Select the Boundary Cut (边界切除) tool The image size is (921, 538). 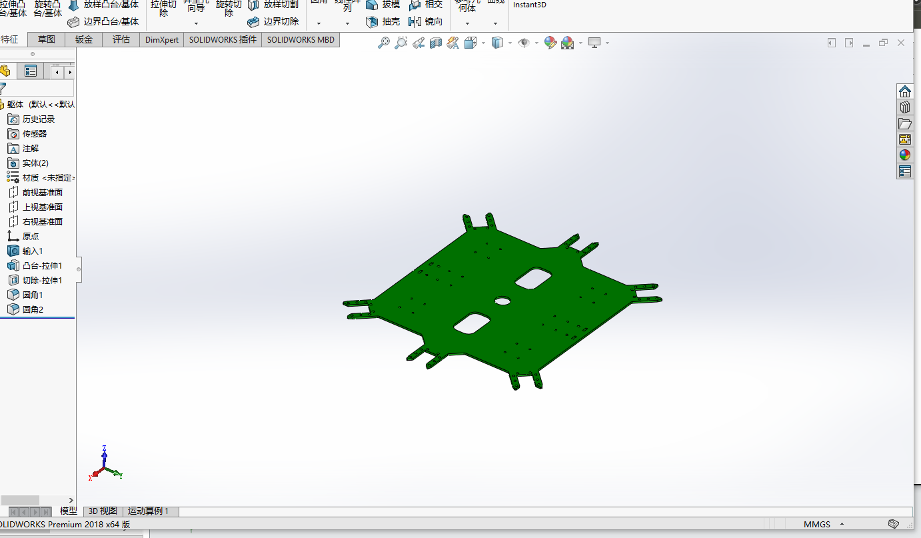(x=273, y=21)
